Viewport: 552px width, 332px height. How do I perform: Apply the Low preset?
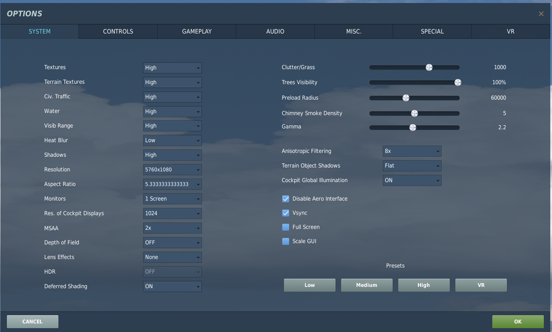tap(310, 285)
